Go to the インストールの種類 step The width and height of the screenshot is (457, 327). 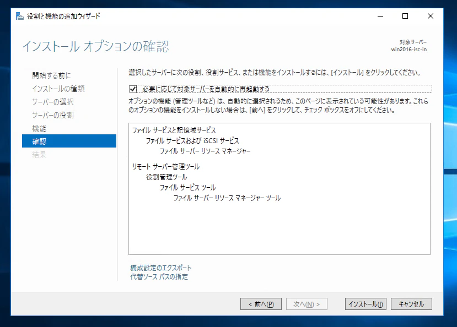58,89
